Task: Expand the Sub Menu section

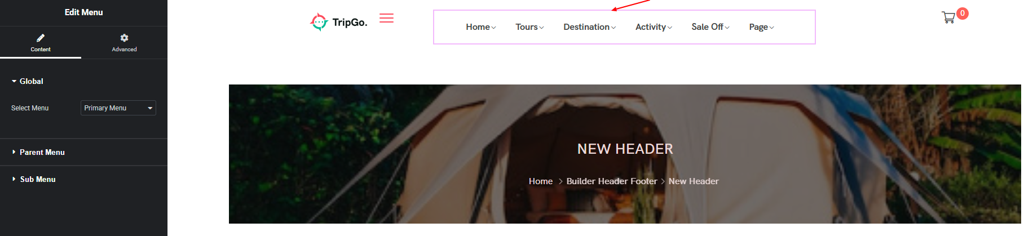Action: coord(34,179)
